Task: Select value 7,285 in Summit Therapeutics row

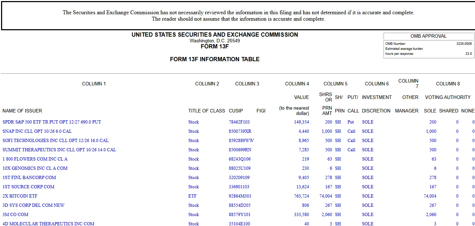Action: pyautogui.click(x=304, y=150)
